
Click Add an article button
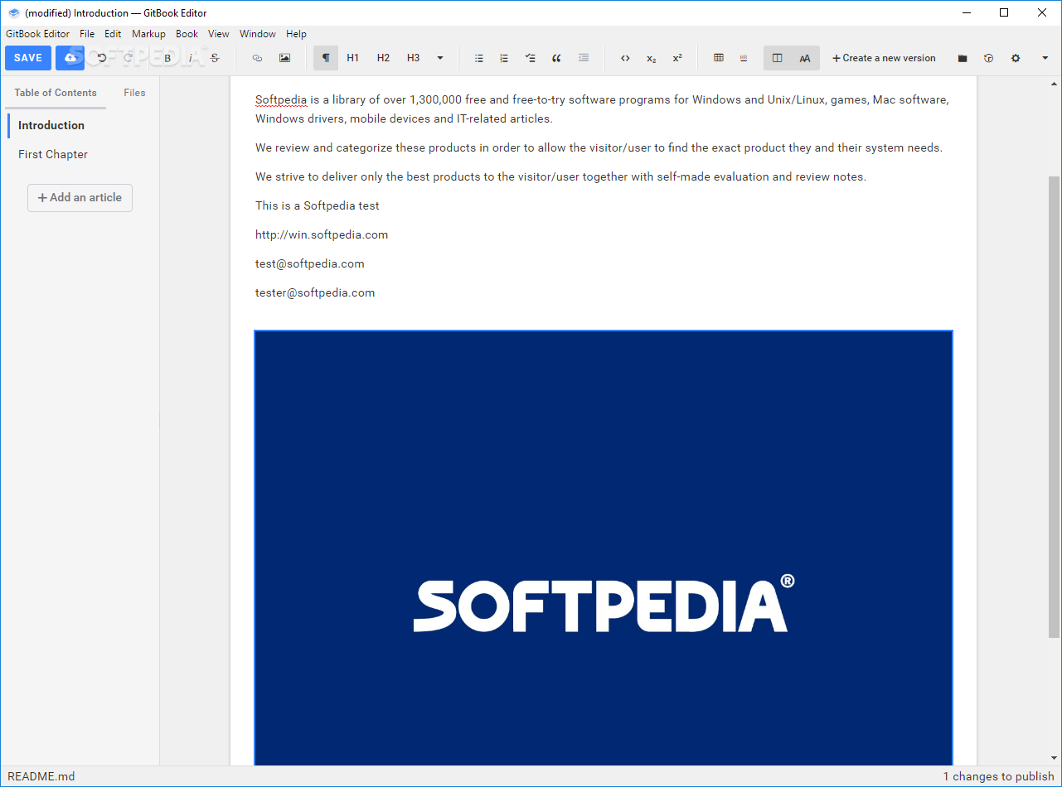(80, 197)
